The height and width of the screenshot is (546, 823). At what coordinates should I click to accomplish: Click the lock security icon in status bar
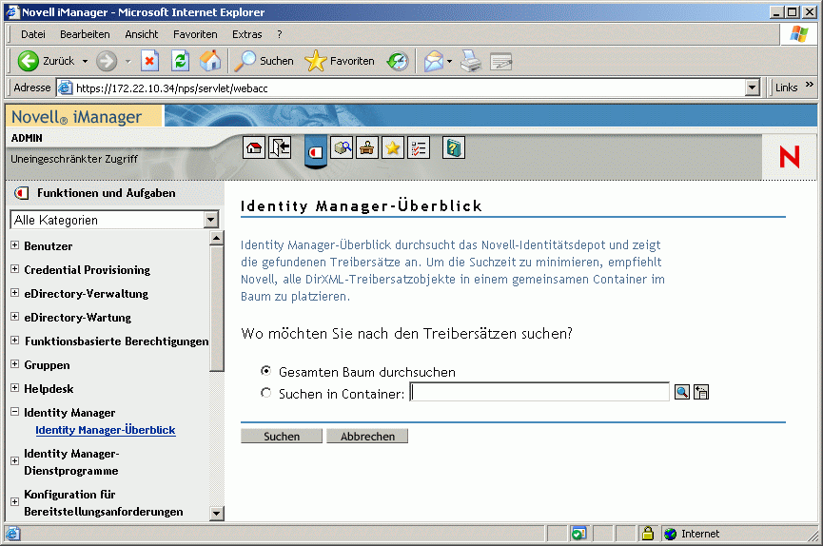648,534
